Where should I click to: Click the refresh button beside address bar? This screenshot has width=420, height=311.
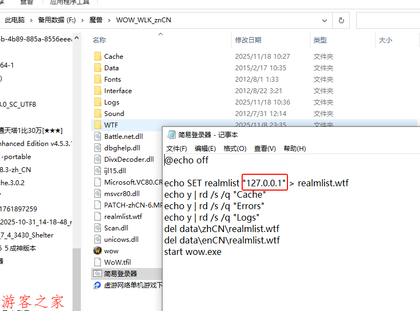coord(341,20)
